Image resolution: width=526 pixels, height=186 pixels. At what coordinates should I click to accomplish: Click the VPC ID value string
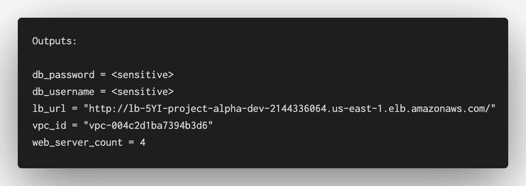click(148, 126)
